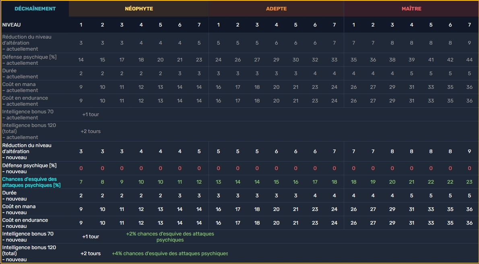Image resolution: width=479 pixels, height=264 pixels.
Task: Click green value 13 in Chances d'esquive row
Action: click(x=218, y=182)
